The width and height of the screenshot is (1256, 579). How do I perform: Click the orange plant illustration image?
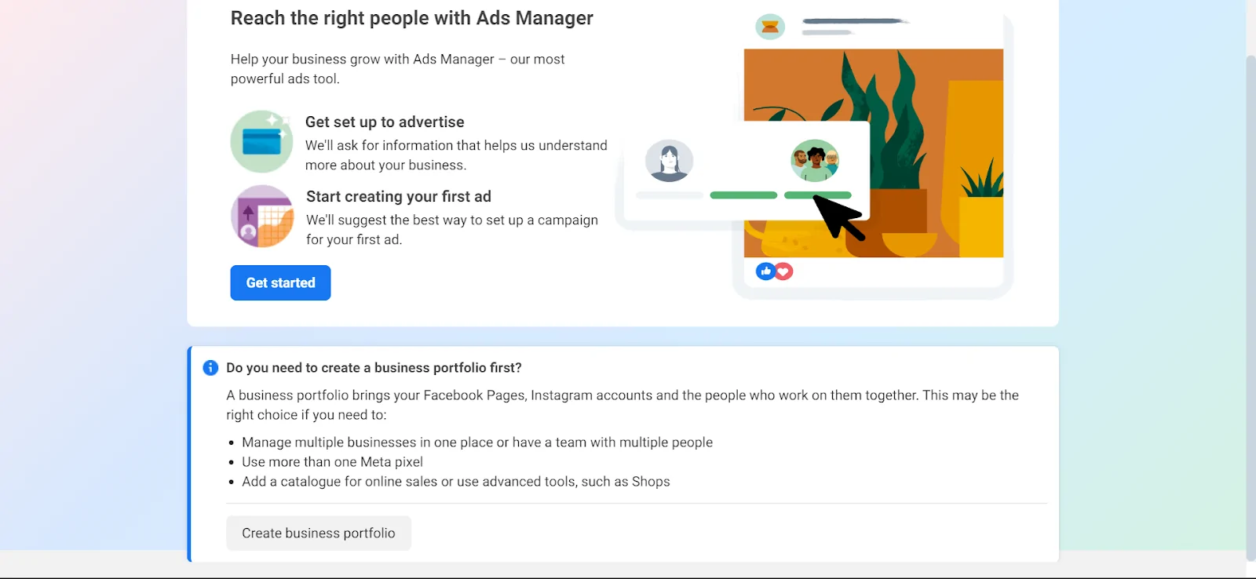pos(934,94)
